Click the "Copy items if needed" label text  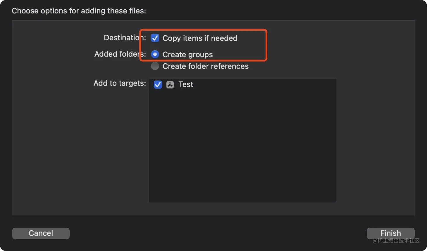click(x=200, y=38)
